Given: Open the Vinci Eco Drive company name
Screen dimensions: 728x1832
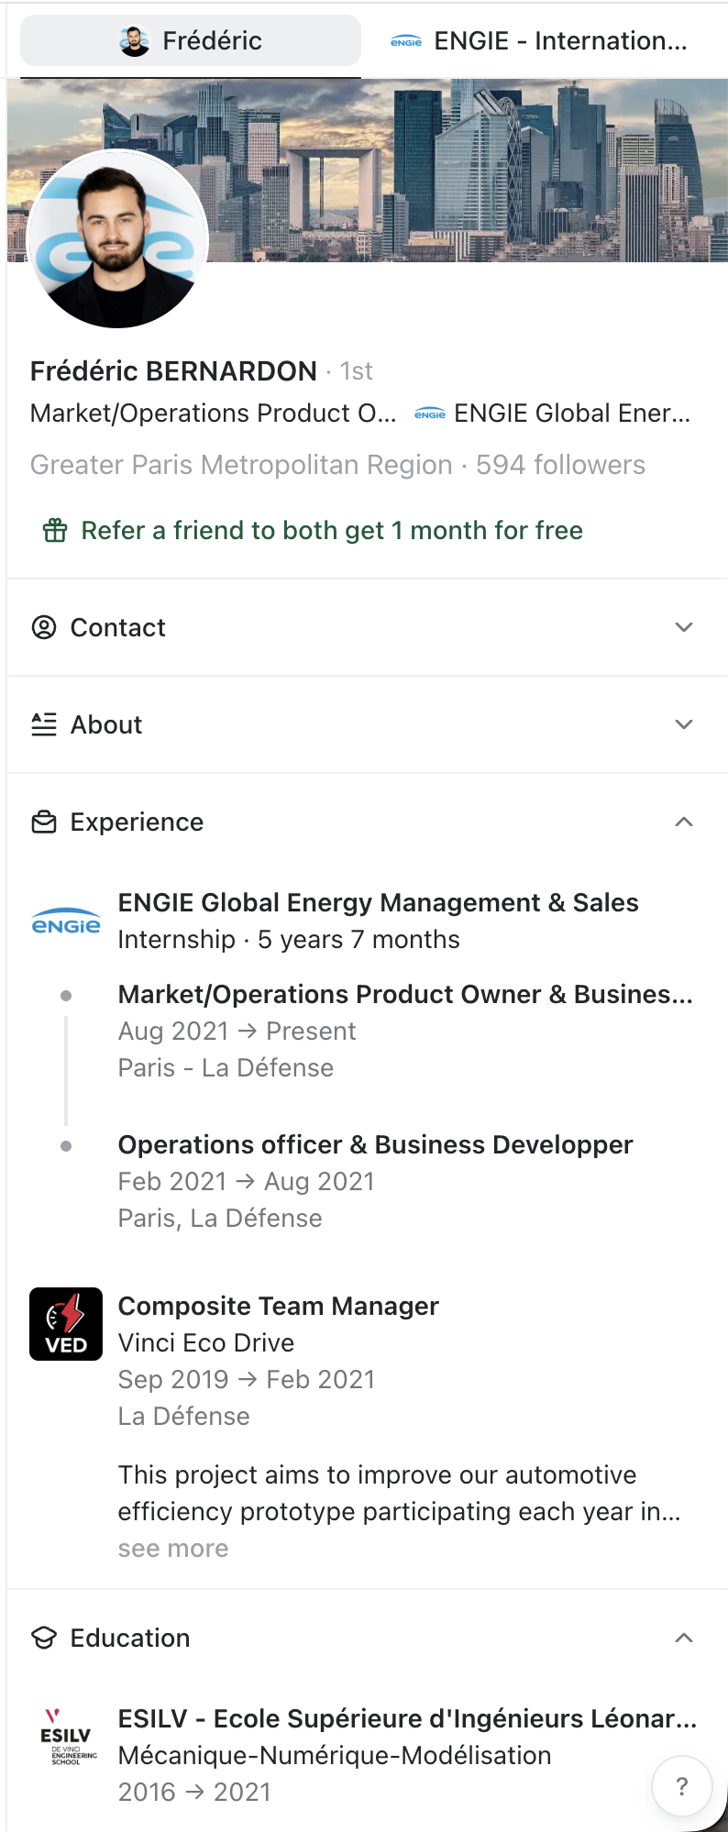Looking at the screenshot, I should coord(206,1343).
